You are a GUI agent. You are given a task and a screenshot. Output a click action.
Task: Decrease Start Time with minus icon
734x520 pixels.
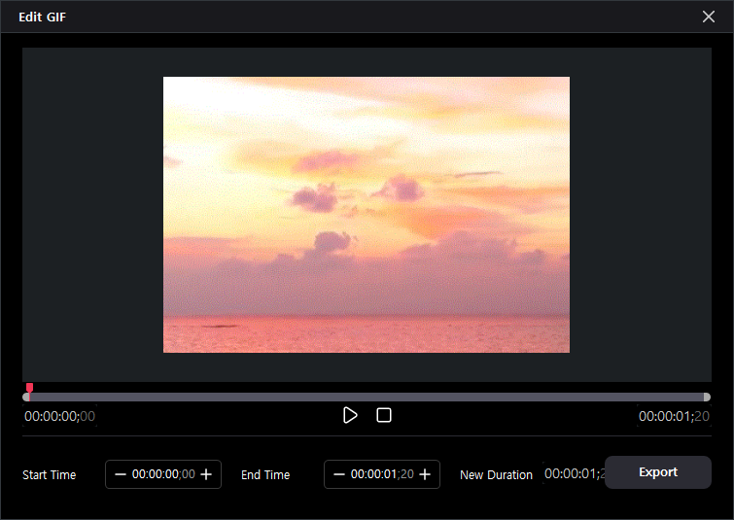[121, 474]
